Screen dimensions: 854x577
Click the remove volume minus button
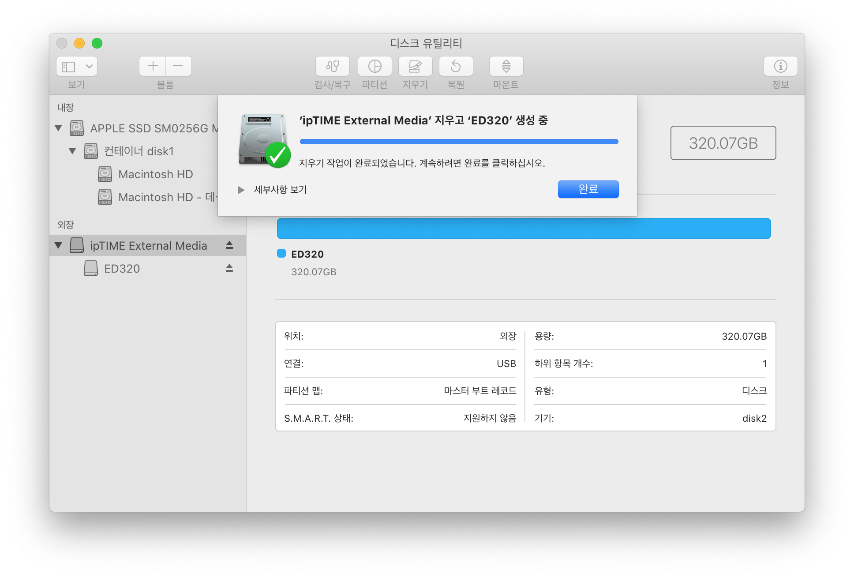click(x=178, y=66)
